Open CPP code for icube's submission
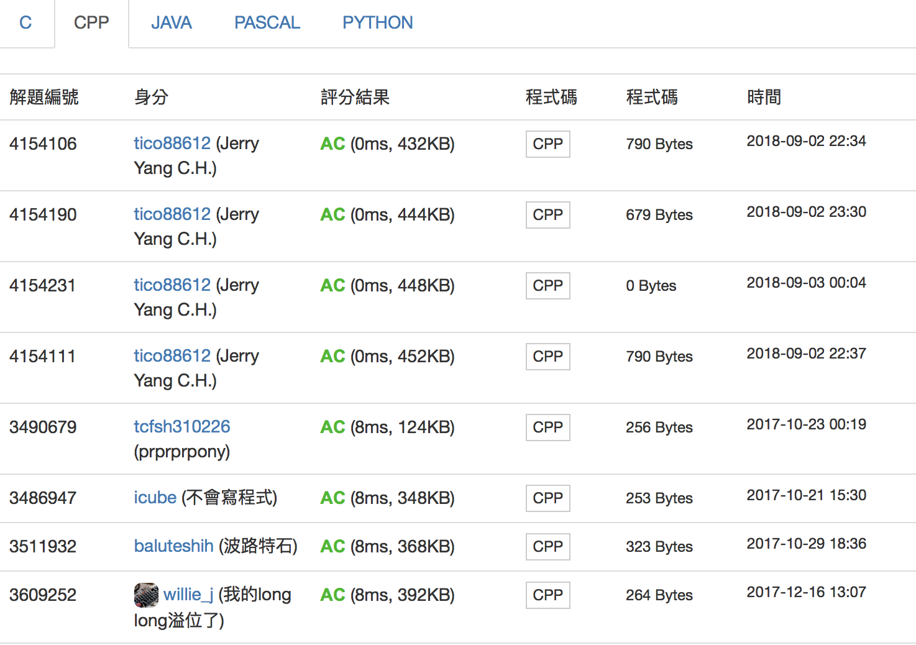The width and height of the screenshot is (916, 645). pyautogui.click(x=547, y=498)
